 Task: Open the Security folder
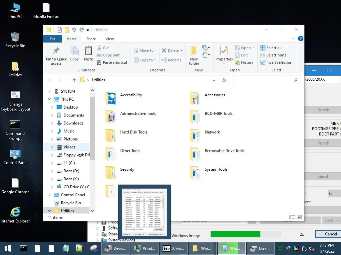120,172
